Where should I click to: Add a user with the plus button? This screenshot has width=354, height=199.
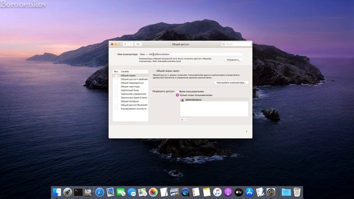tap(182, 120)
